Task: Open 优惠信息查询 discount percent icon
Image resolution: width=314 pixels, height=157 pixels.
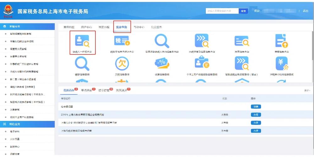Action: 162,63
